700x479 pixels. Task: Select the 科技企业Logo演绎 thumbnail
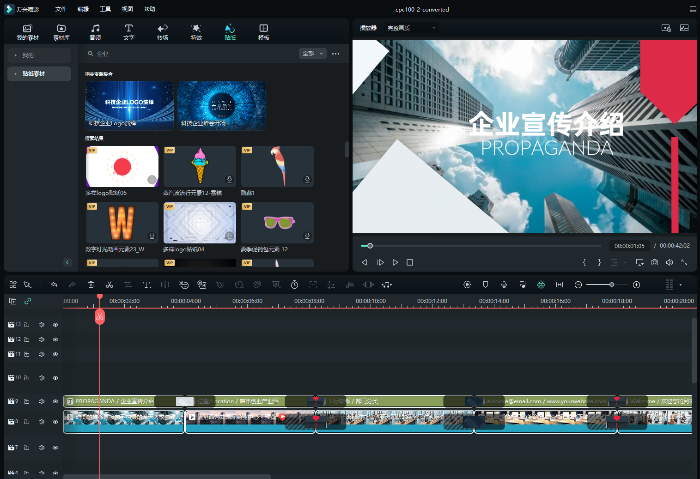point(129,105)
